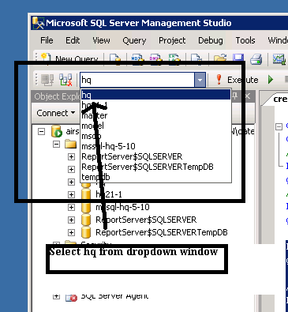Screen dimensions: 288x312
Task: Pick ReportServer$SQLSERVERTempDB in the dropdown list
Action: coord(155,167)
